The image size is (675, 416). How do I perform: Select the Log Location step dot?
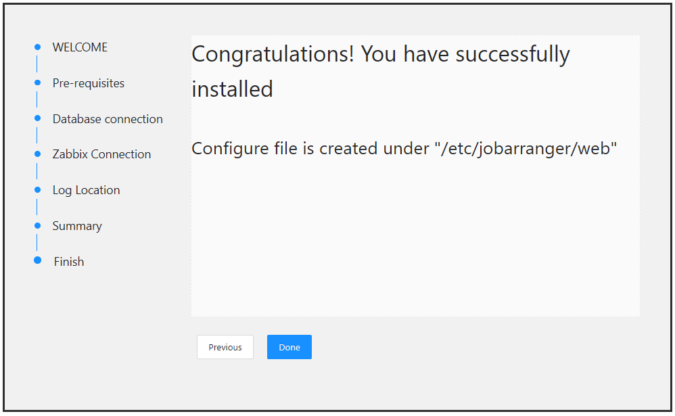37,189
